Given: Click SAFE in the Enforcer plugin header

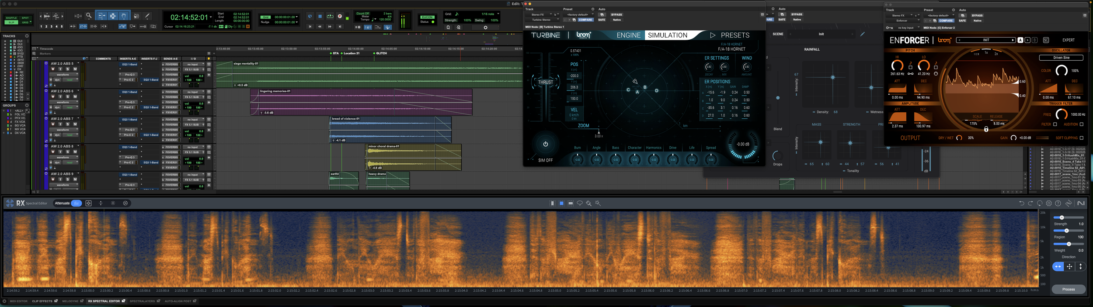Looking at the screenshot, I should (962, 21).
